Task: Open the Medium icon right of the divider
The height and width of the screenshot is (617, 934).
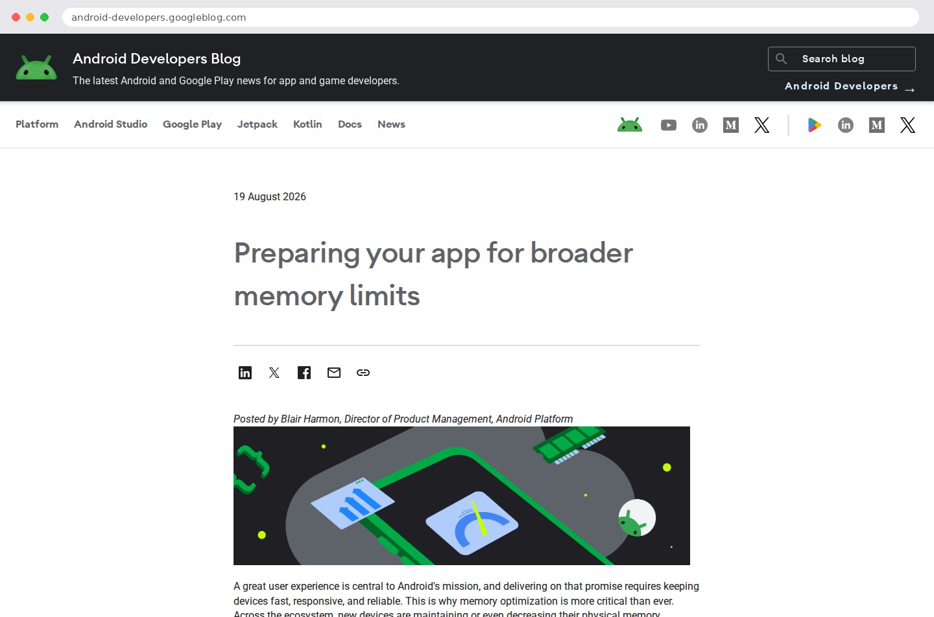Action: click(x=877, y=125)
